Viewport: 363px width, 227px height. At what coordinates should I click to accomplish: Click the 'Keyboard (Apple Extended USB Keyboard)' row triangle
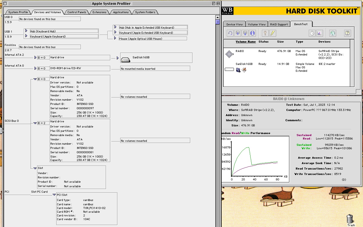tap(115, 33)
